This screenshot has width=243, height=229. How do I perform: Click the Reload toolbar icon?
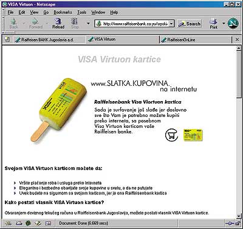pos(58,23)
